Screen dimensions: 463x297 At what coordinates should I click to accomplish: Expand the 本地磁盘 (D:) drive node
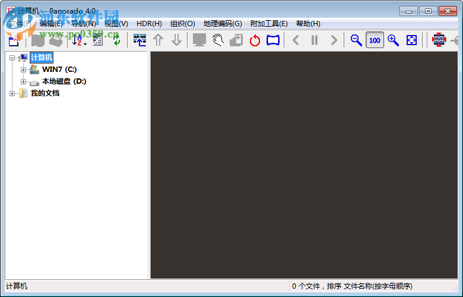click(x=23, y=81)
